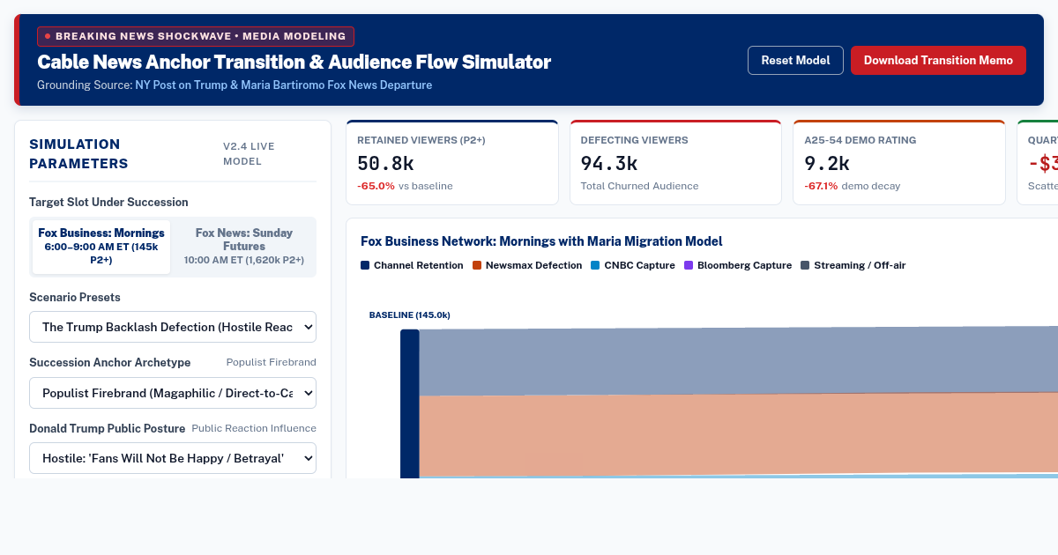Viewport: 1058px width, 555px height.
Task: Toggle the Newsmax Defection legend swatch
Action: tap(477, 265)
